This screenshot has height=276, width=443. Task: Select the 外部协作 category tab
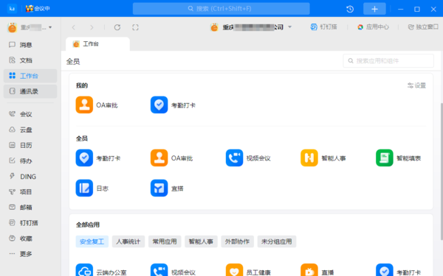pyautogui.click(x=237, y=241)
